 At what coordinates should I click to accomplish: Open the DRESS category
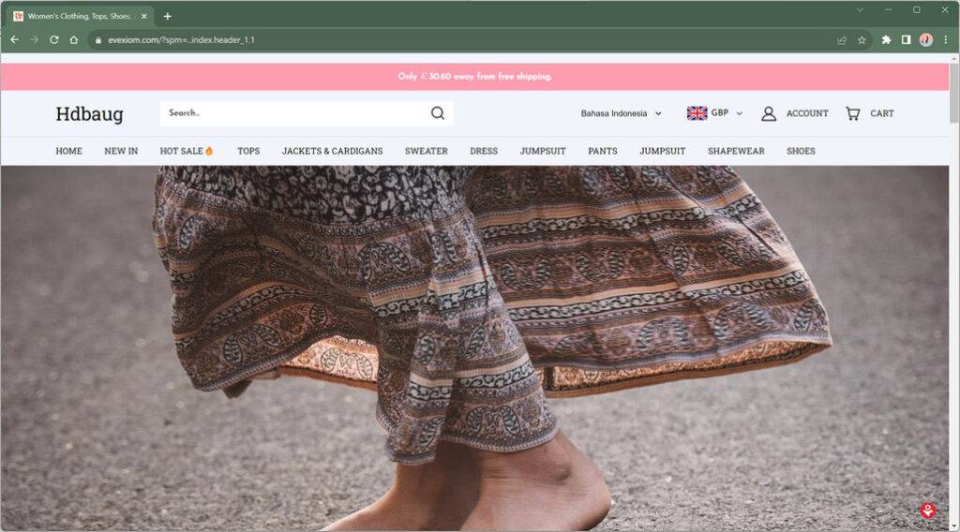point(484,151)
